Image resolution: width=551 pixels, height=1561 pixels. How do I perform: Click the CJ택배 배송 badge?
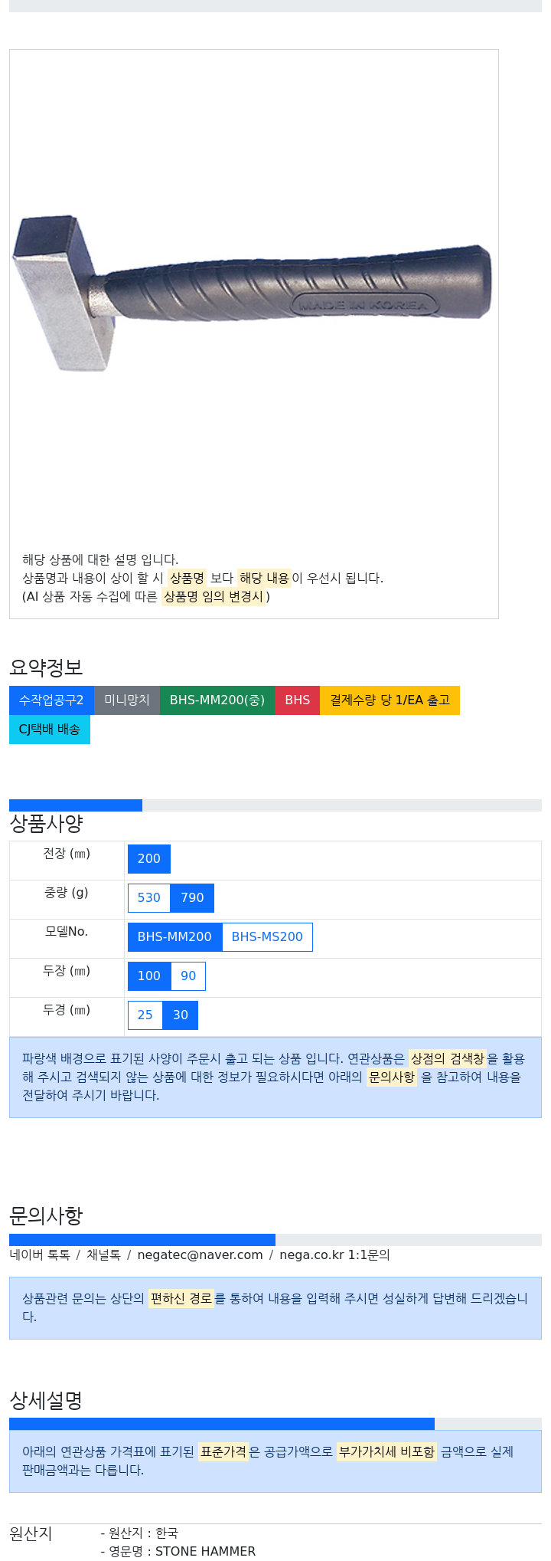coord(50,730)
